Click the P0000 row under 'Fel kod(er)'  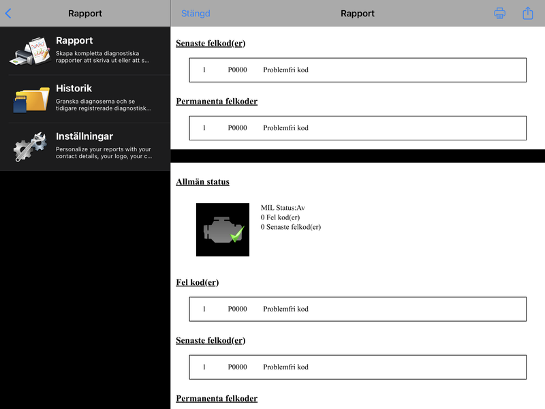coord(358,309)
